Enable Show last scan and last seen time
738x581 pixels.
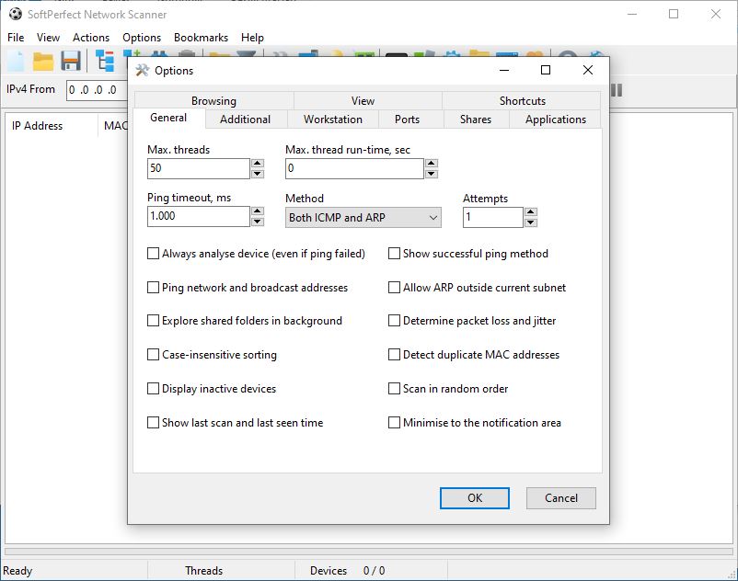pyautogui.click(x=153, y=423)
